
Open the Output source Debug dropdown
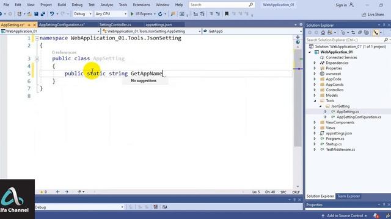pos(79,207)
